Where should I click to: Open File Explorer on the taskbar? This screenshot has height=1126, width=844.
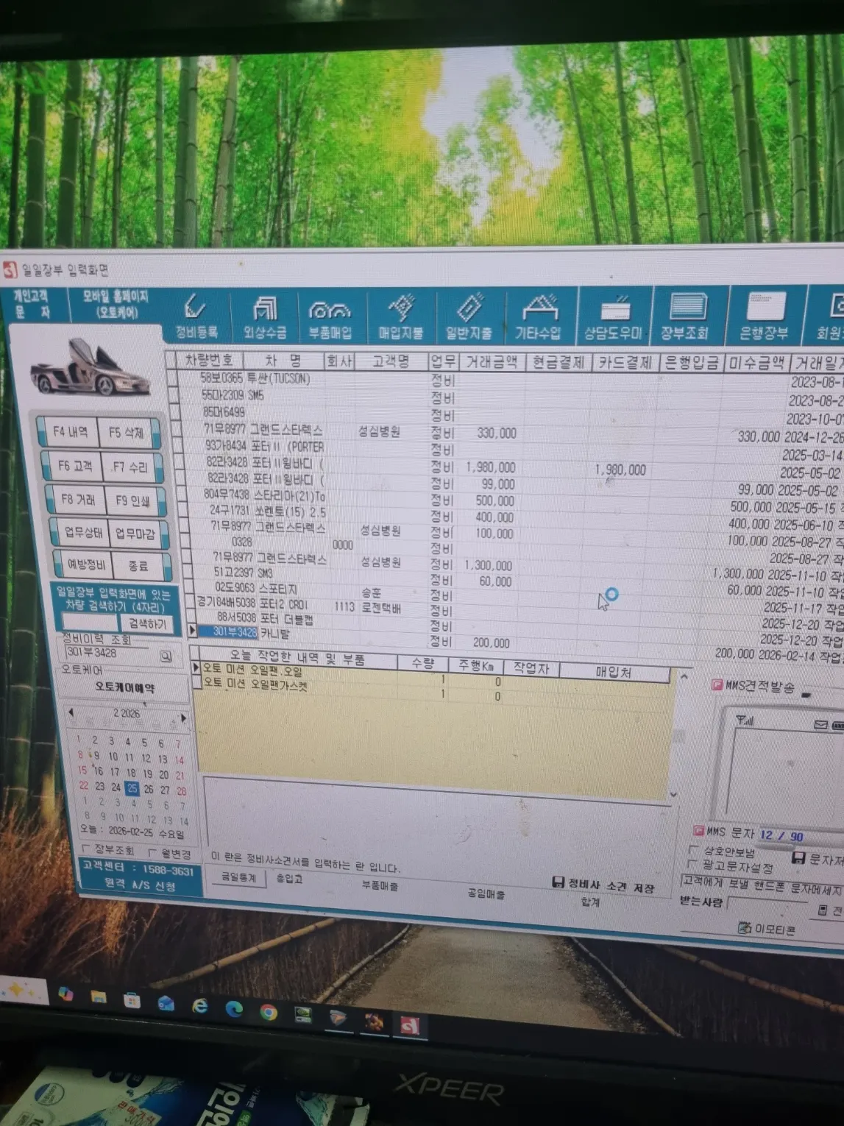tap(98, 997)
